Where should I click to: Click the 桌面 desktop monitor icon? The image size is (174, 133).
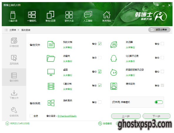(x=51, y=73)
